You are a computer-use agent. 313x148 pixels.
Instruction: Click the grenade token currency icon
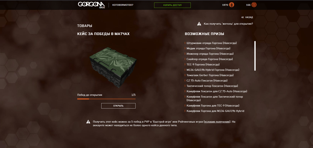(232, 5)
